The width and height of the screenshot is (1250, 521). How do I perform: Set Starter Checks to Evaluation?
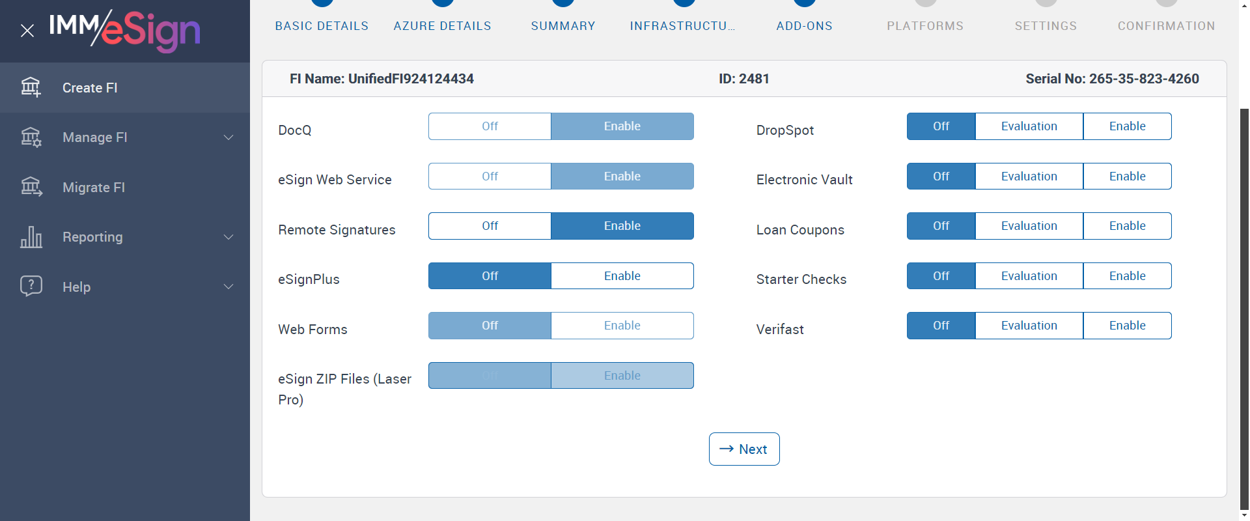coord(1029,276)
